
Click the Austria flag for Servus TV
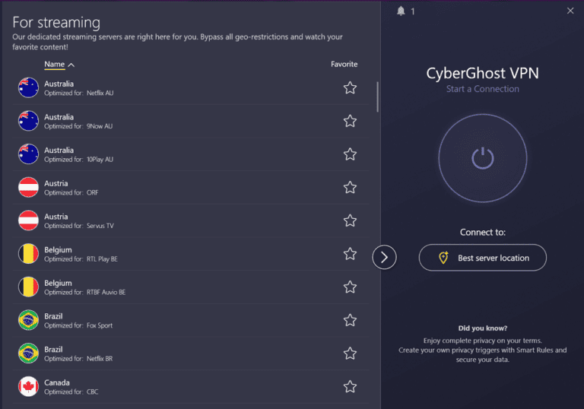(28, 220)
